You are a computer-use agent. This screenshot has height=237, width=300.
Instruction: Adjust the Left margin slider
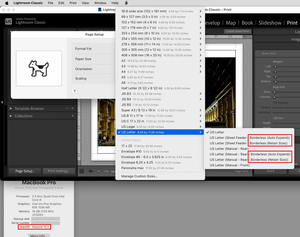(275, 67)
